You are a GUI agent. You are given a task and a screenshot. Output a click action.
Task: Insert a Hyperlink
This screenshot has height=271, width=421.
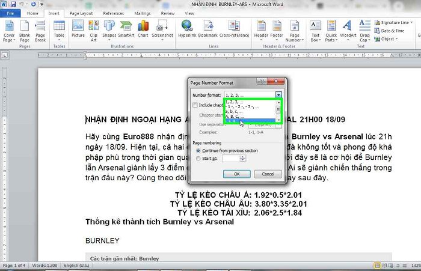point(187,29)
